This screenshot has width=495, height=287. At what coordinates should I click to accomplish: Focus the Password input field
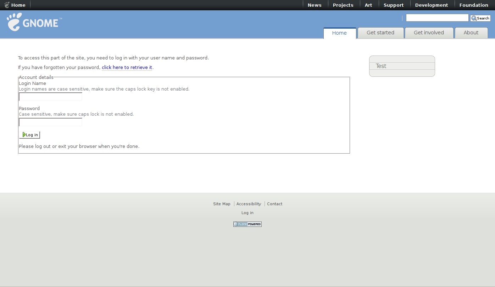[50, 122]
